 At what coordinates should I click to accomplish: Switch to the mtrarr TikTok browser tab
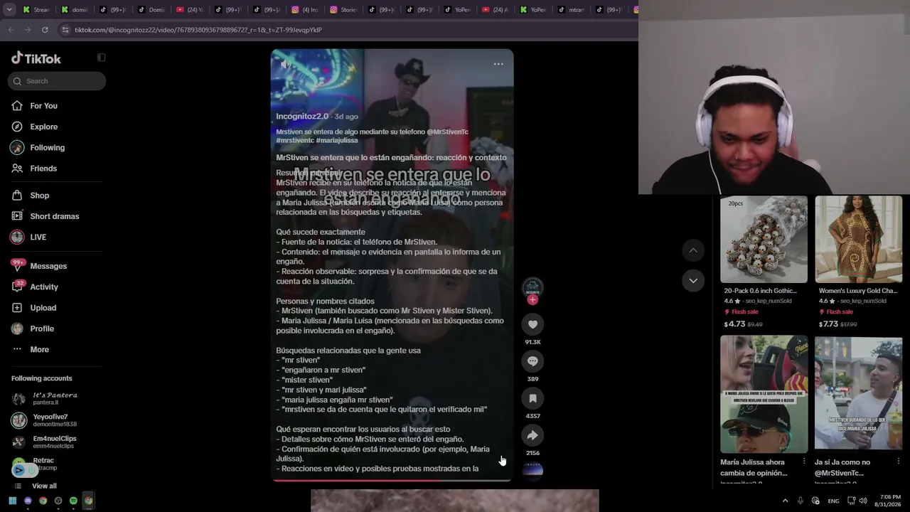point(572,10)
